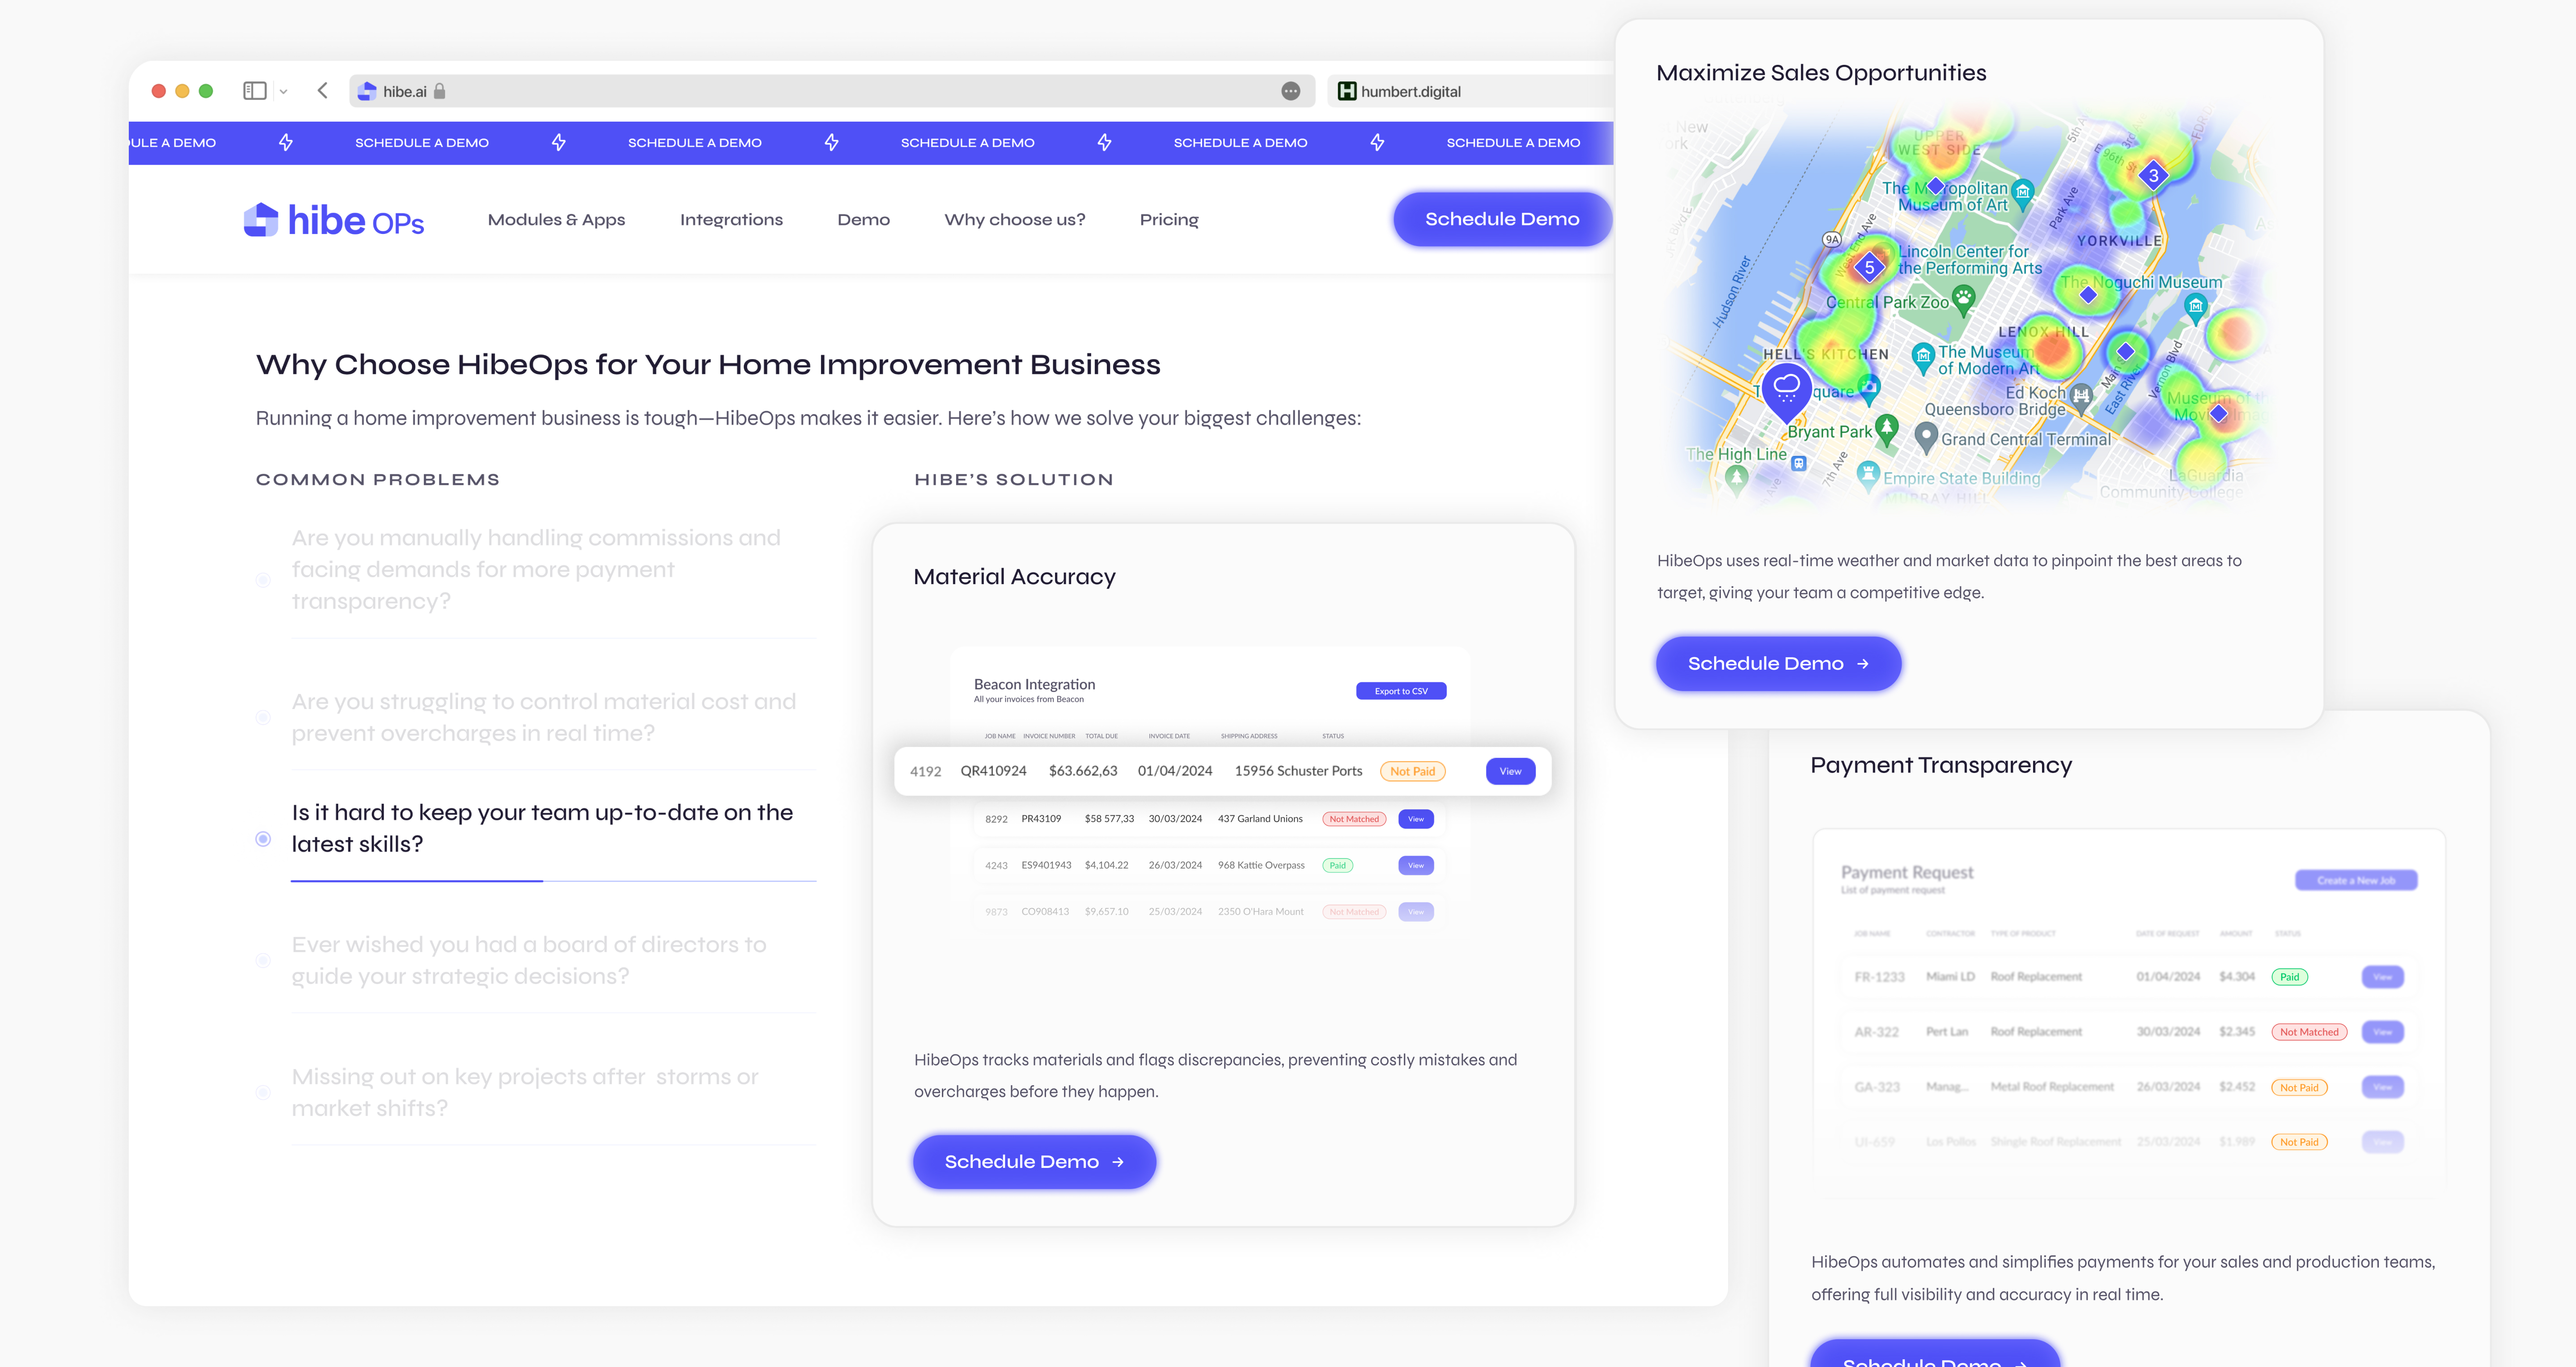Click Schedule Demo button in header
2576x1367 pixels.
click(1502, 219)
